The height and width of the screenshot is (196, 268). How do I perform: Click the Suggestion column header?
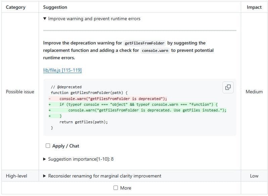pos(55,7)
